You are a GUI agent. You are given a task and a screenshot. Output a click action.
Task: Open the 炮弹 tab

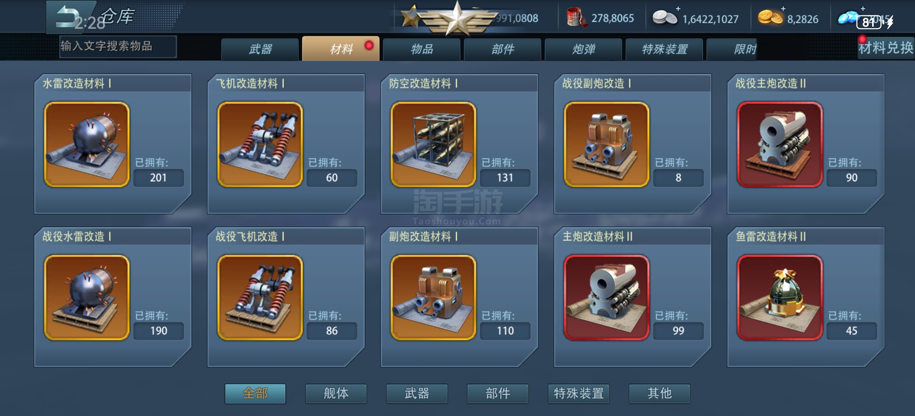pos(583,49)
